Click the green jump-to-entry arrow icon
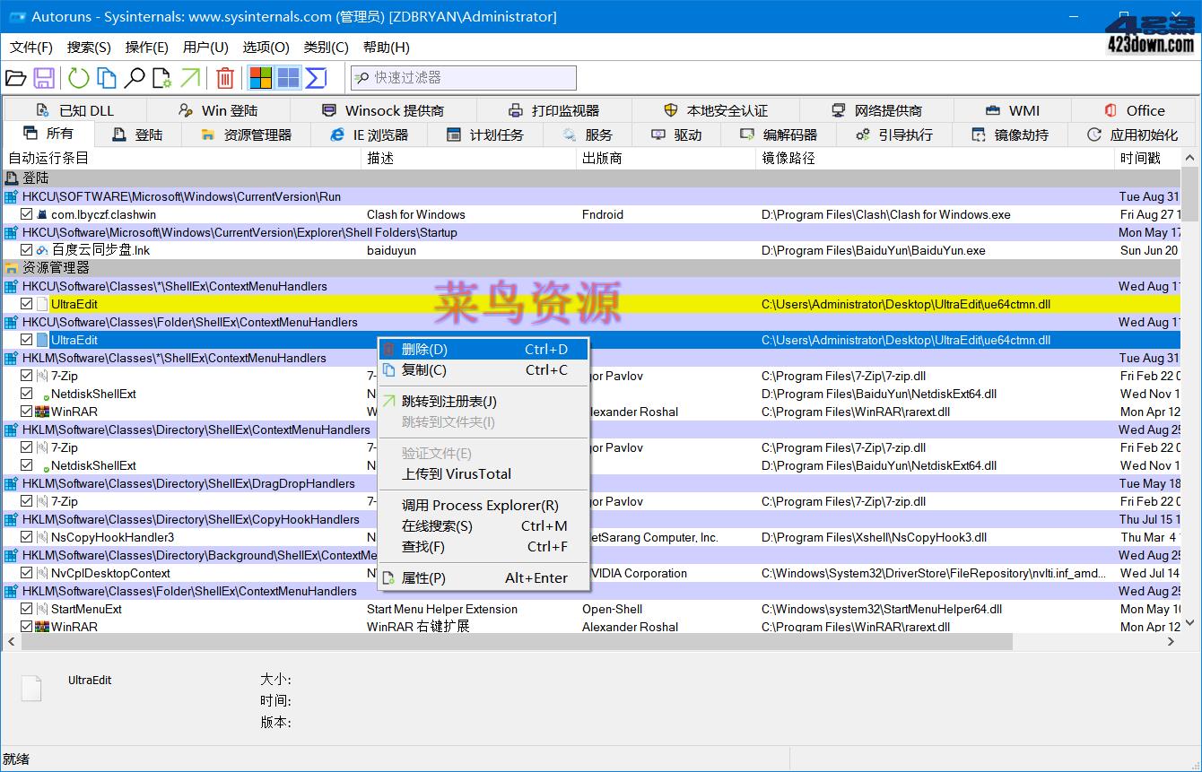The image size is (1202, 772). click(190, 78)
